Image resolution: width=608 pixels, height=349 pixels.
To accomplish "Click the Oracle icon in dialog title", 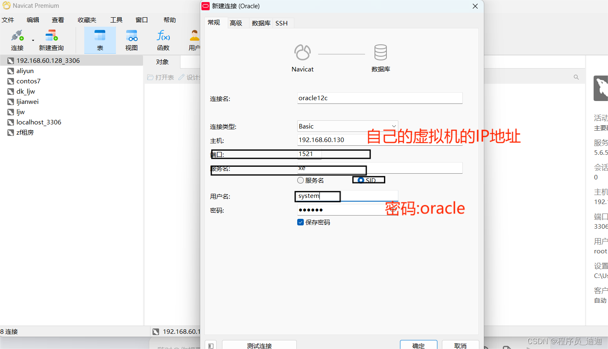I will (x=206, y=6).
